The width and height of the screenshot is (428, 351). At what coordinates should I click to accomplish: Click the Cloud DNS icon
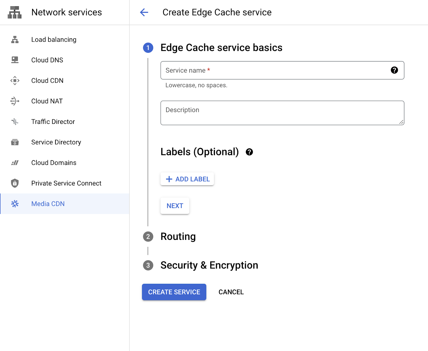(x=15, y=60)
